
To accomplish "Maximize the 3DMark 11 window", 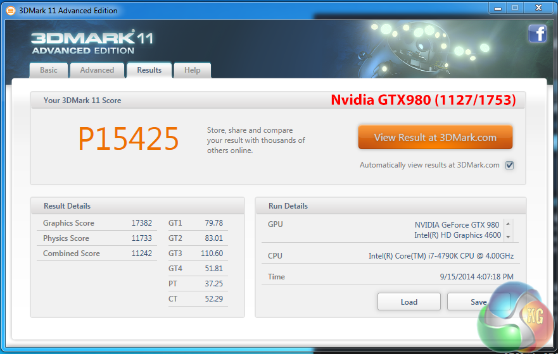I will click(x=514, y=8).
